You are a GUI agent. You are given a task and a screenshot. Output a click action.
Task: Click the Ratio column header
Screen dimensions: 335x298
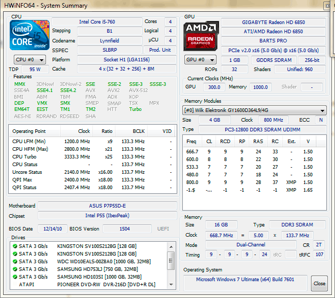[104, 131]
